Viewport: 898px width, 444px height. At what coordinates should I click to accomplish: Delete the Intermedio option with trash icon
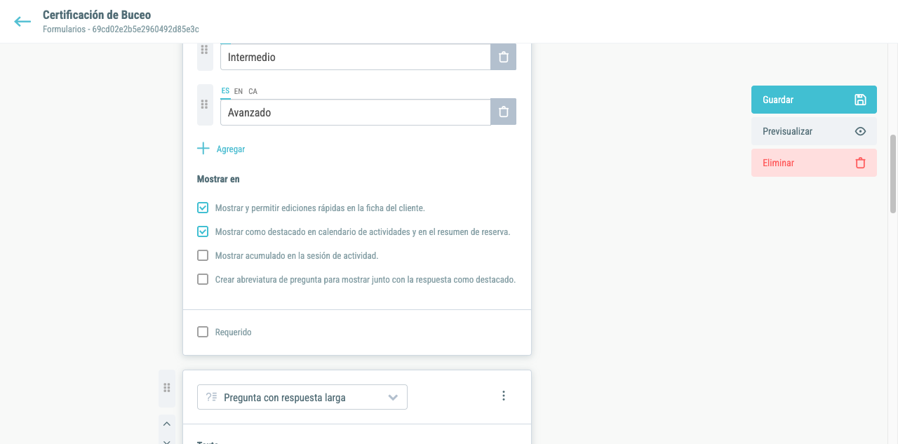[503, 57]
